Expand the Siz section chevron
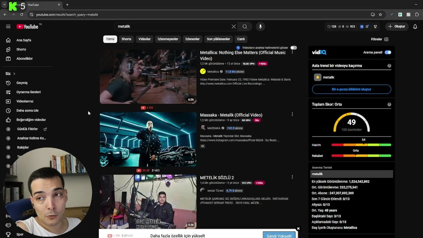Screen dimensions: 423x238 [14, 74]
